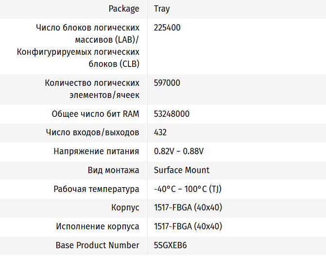This screenshot has width=326, height=256.
Task: Select the 0.82V ~ 0.88V voltage value
Action: [x=179, y=151]
